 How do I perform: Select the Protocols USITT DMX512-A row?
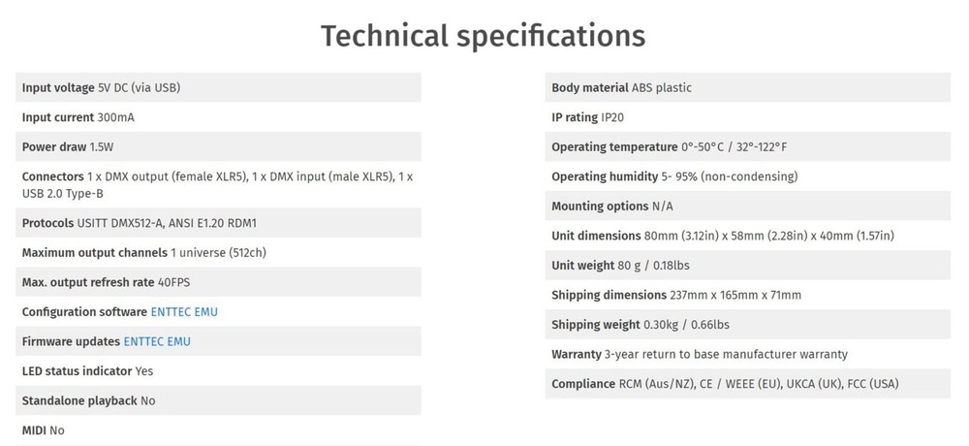(x=218, y=223)
